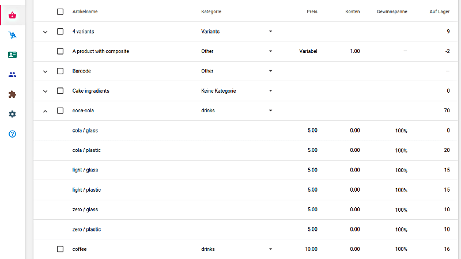Viewport: 461px width, 259px height.
Task: Sort by the Auf Lager column header
Action: click(440, 12)
